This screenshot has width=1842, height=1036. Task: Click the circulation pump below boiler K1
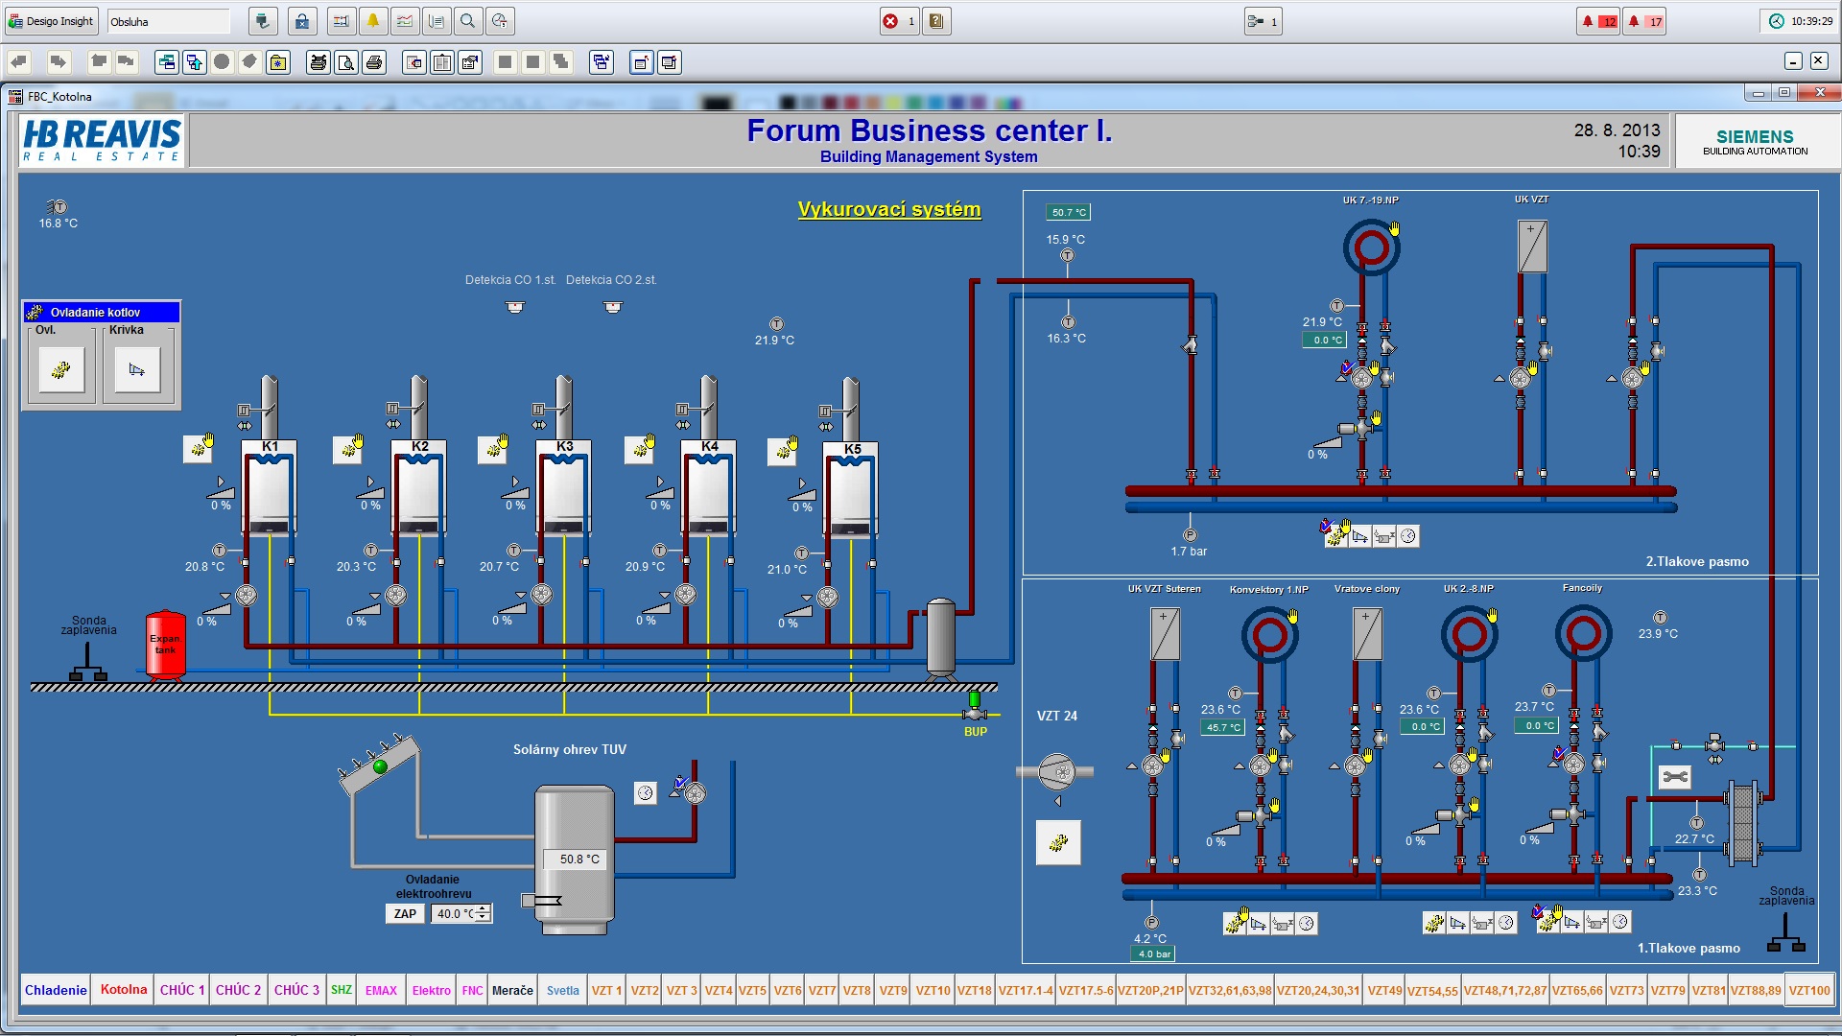[x=247, y=595]
